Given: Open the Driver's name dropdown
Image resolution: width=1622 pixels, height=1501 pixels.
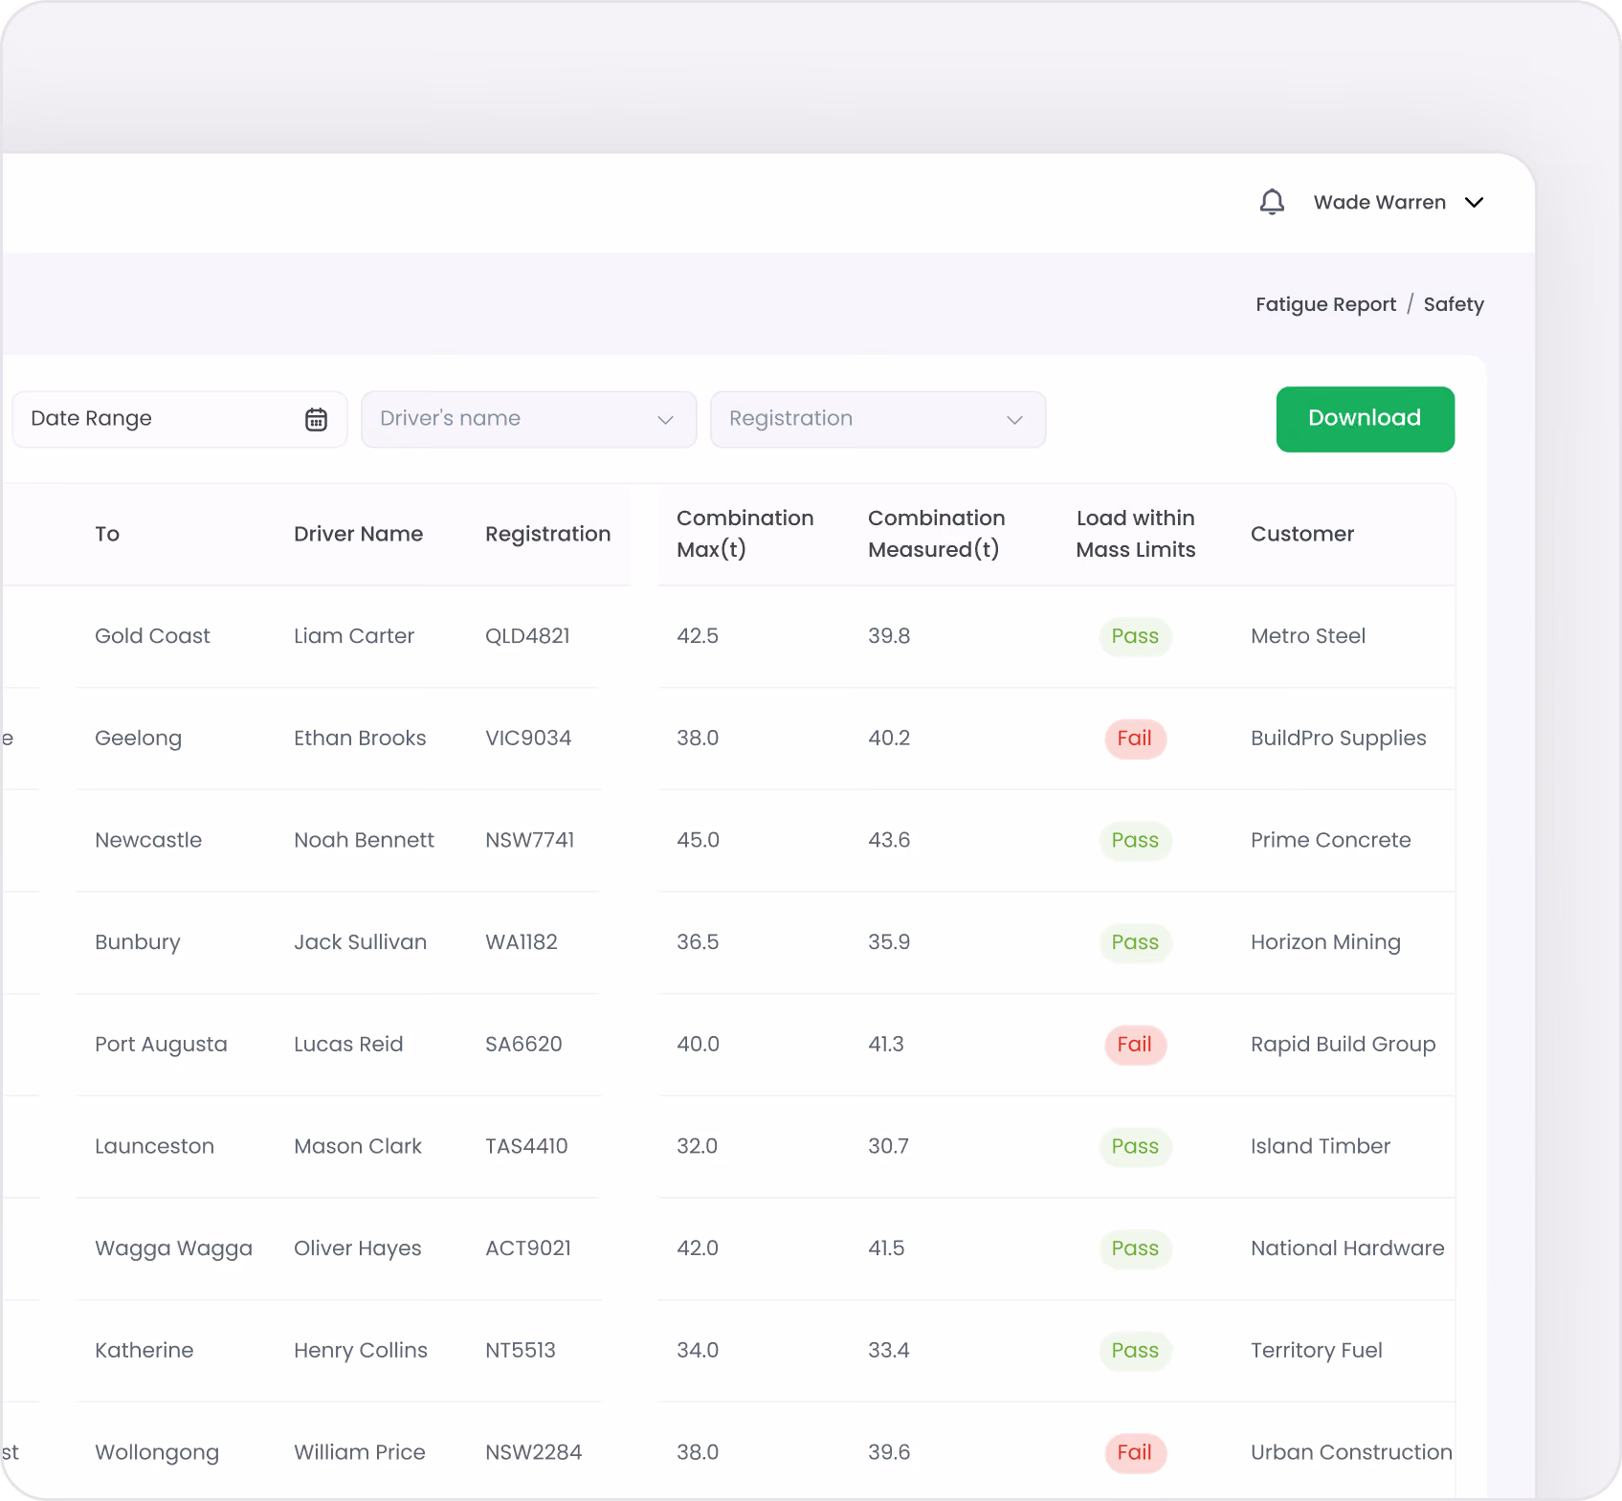Looking at the screenshot, I should (x=528, y=419).
